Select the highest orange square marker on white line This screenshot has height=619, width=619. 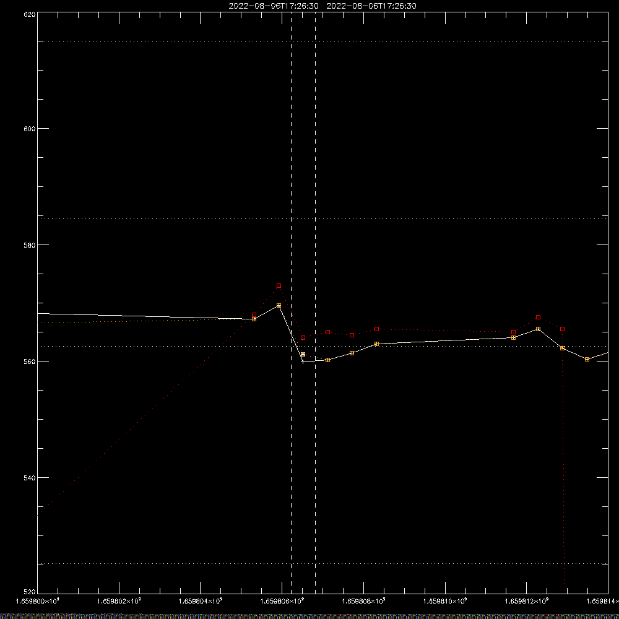tap(279, 306)
